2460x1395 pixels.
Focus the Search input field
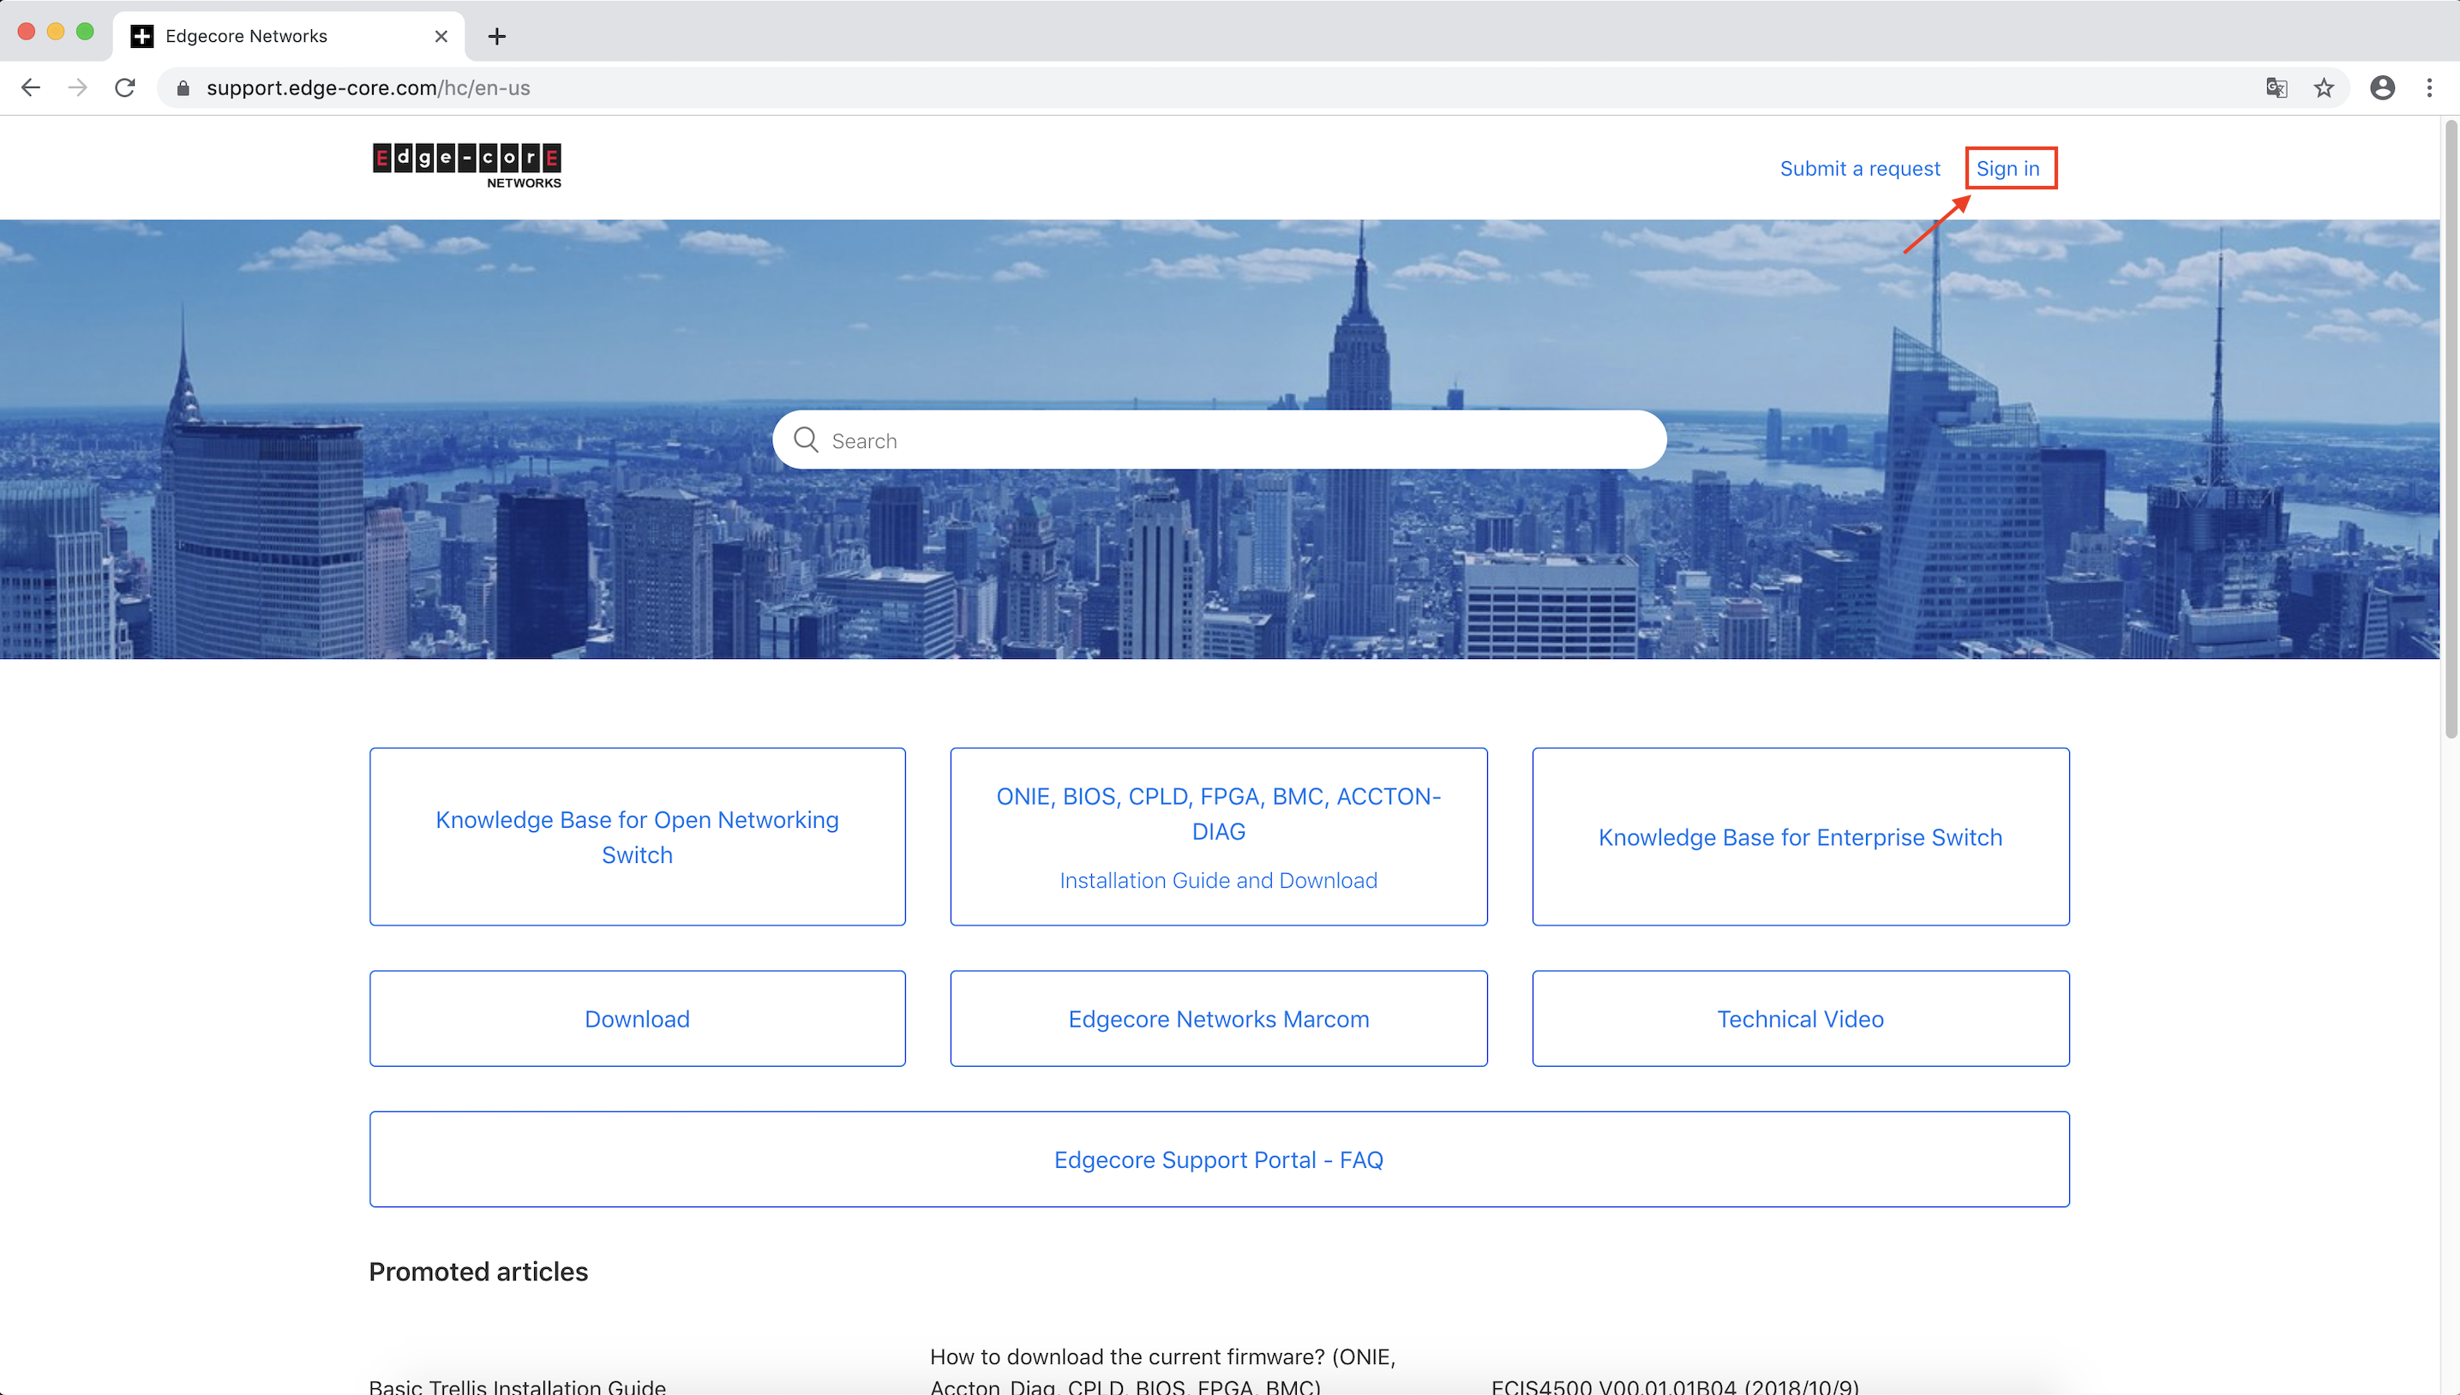1219,440
